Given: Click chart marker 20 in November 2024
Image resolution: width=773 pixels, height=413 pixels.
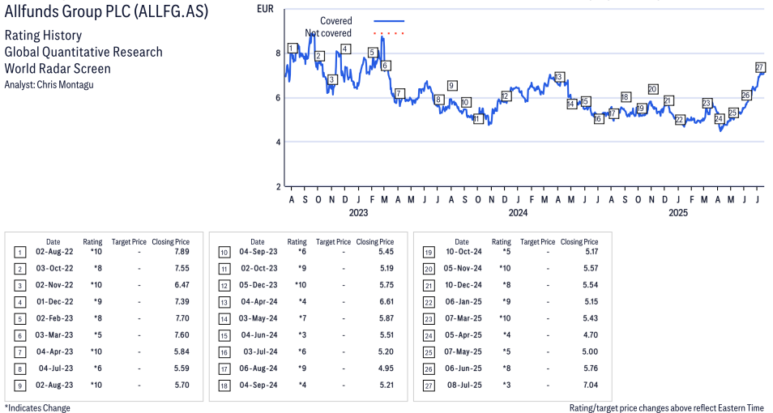Looking at the screenshot, I should pos(653,89).
